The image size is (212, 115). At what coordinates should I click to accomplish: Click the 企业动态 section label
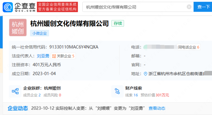tap(18, 108)
